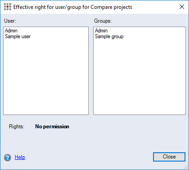Close the dialog using the X icon
The image size is (189, 170).
pyautogui.click(x=182, y=7)
